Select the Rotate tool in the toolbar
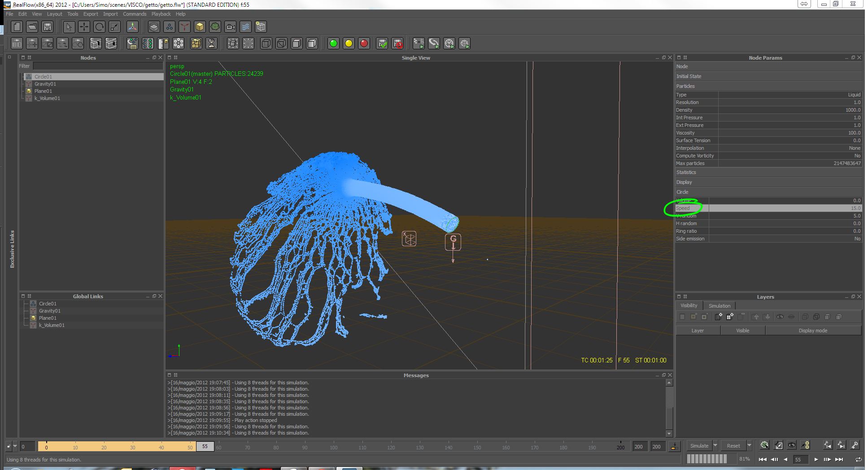The image size is (868, 470). coord(99,27)
